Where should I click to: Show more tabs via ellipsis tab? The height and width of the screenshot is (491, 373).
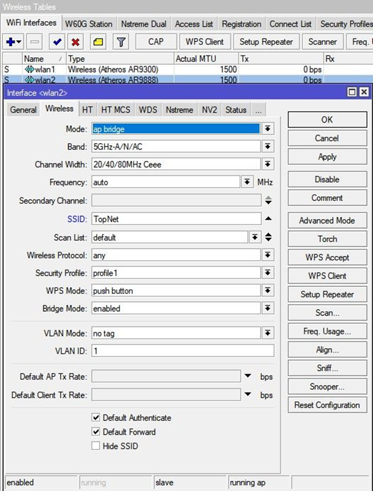[x=258, y=109]
